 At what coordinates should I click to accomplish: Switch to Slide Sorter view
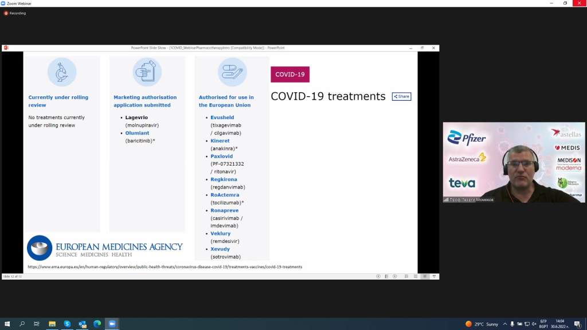(416, 277)
